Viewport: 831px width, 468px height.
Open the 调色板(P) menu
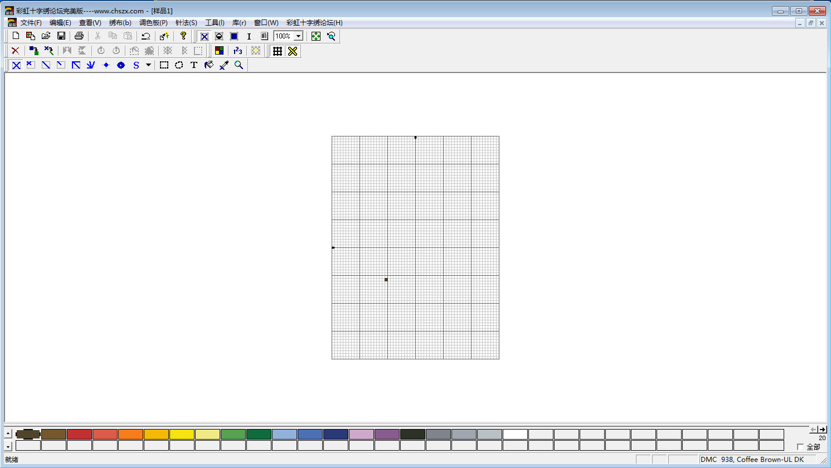click(153, 23)
